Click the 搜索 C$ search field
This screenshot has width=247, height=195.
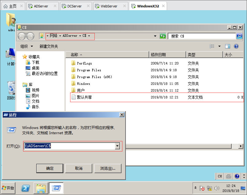coord(202,36)
